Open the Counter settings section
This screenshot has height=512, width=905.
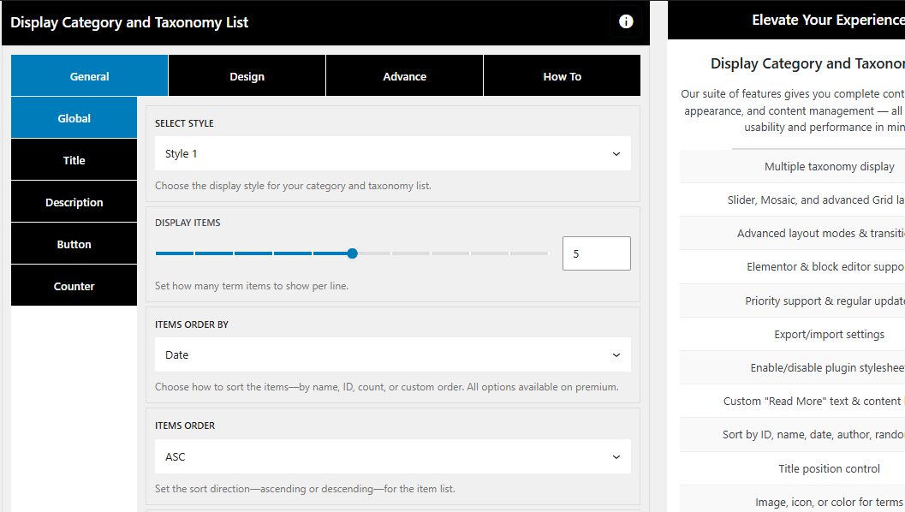click(x=74, y=286)
